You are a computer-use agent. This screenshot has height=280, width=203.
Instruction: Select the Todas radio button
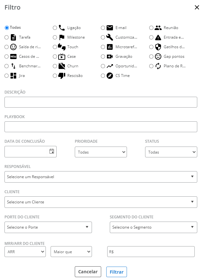7,28
